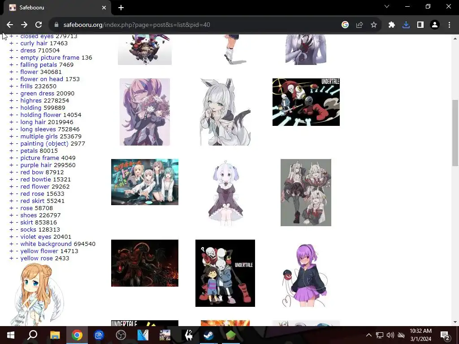
Task: Reload the Safebooru page
Action: click(x=39, y=25)
